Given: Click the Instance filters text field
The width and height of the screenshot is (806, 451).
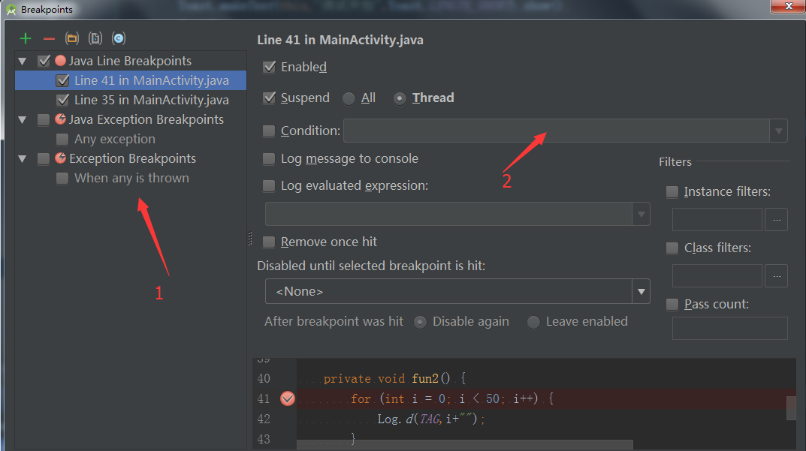Looking at the screenshot, I should (717, 220).
